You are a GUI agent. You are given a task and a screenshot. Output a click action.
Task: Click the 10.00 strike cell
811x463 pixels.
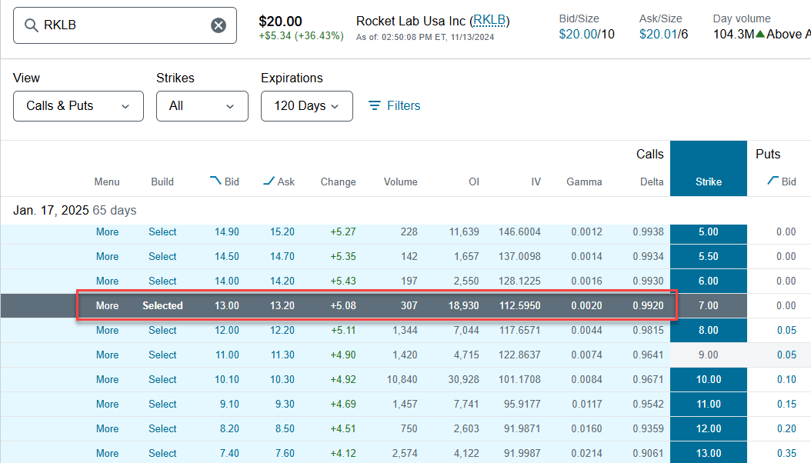tap(708, 379)
